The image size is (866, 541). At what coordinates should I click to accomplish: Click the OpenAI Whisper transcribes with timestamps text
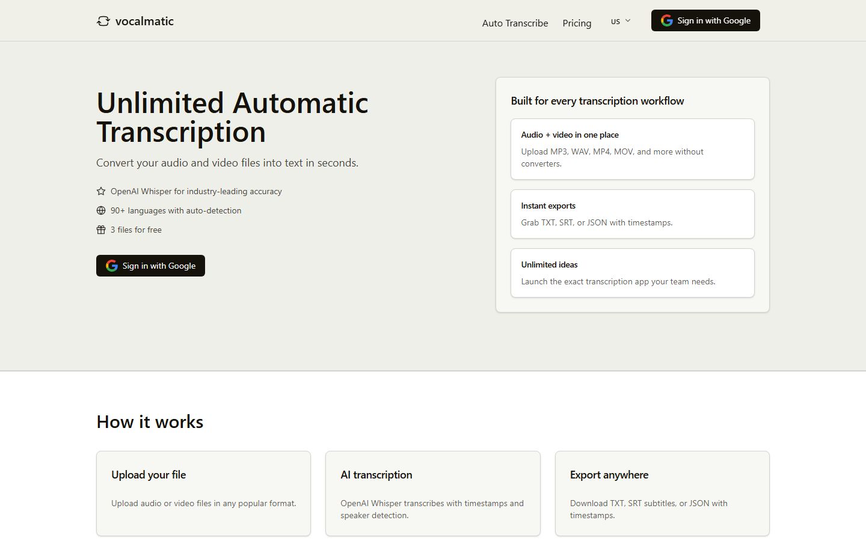click(432, 509)
